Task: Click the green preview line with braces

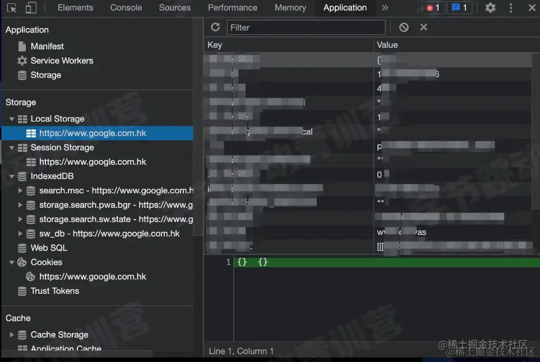Action: click(387, 262)
